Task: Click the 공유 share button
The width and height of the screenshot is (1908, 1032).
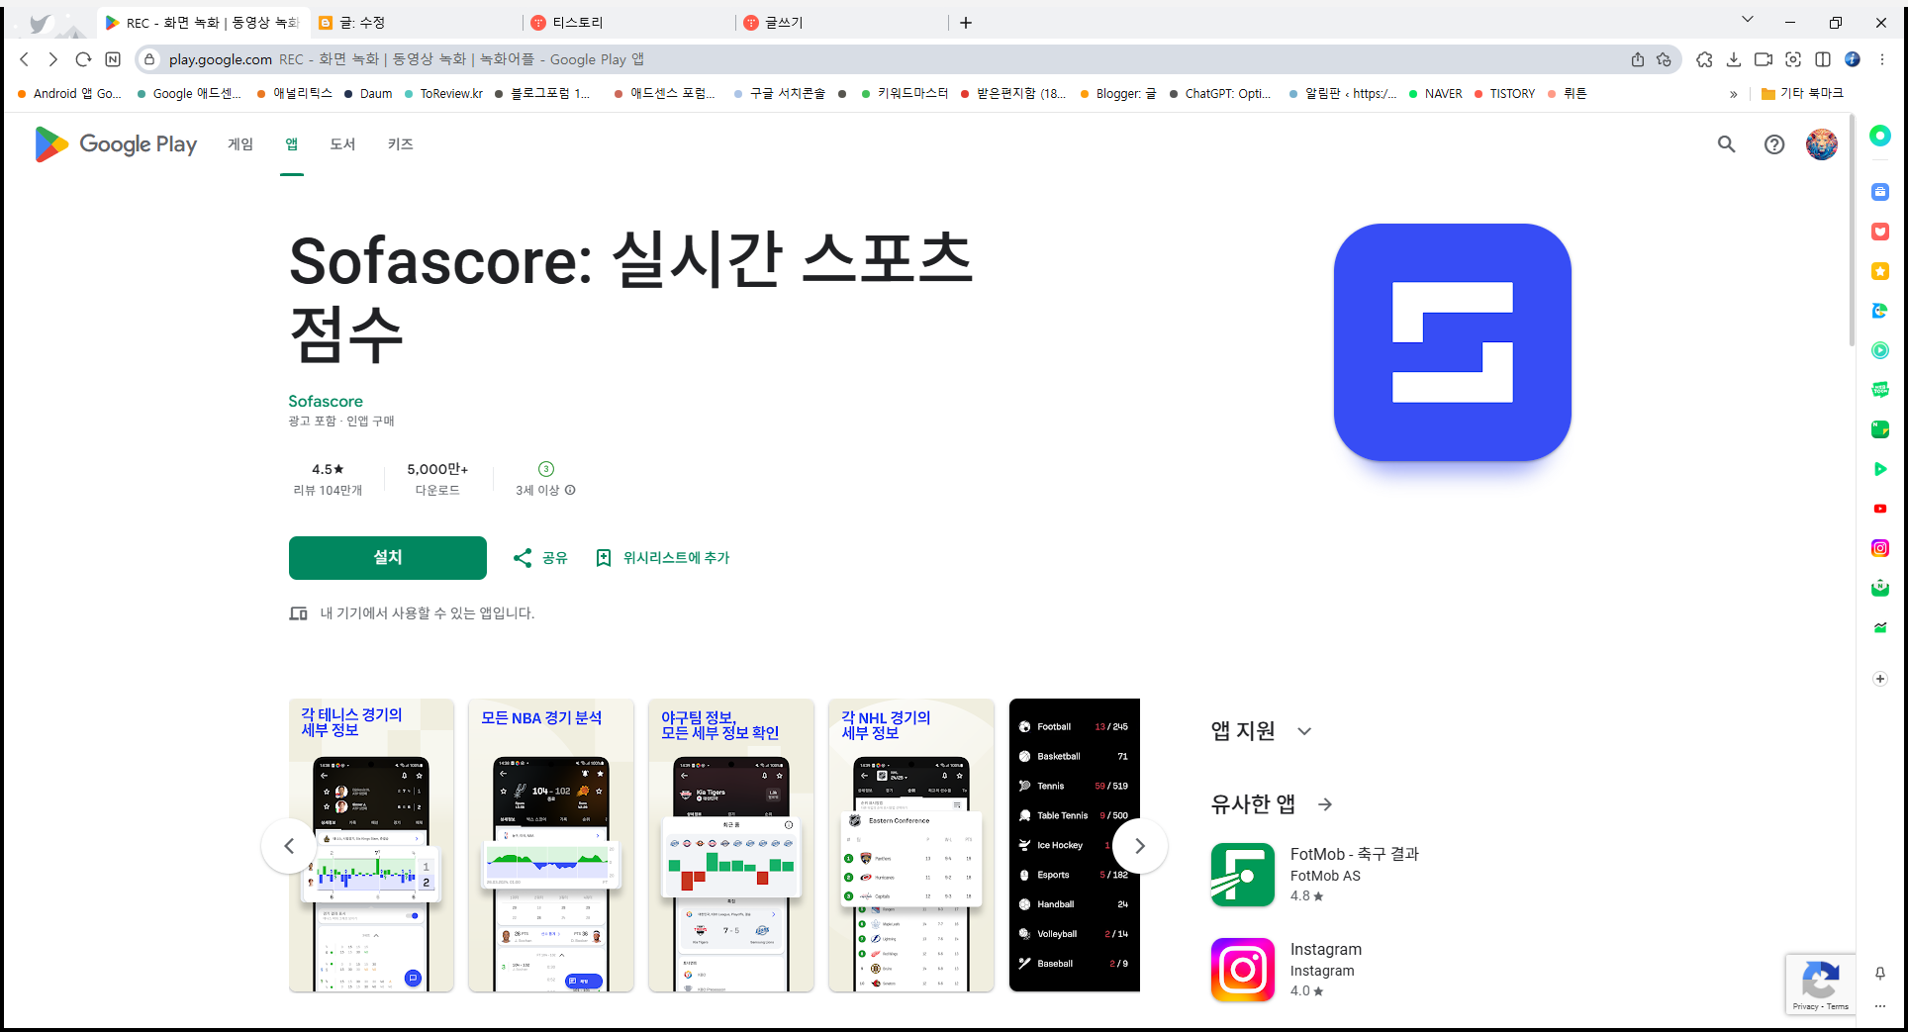Action: [540, 558]
